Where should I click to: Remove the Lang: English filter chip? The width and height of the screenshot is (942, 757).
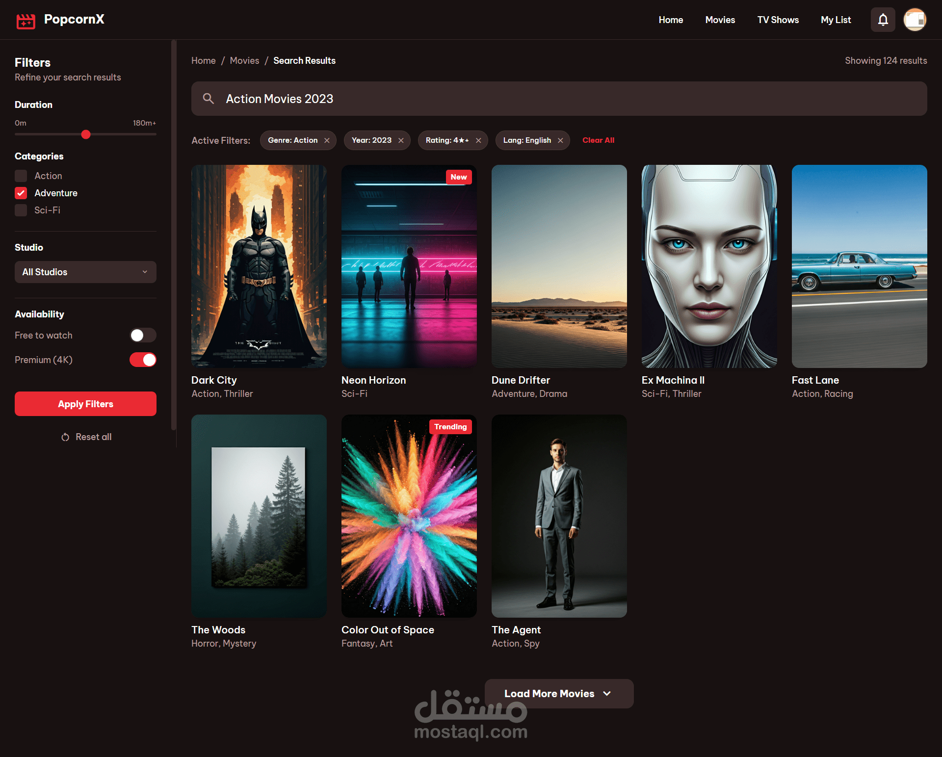[560, 140]
